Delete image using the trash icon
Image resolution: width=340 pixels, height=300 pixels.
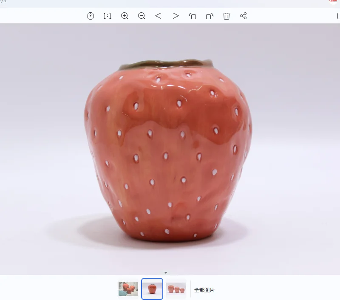(x=227, y=16)
